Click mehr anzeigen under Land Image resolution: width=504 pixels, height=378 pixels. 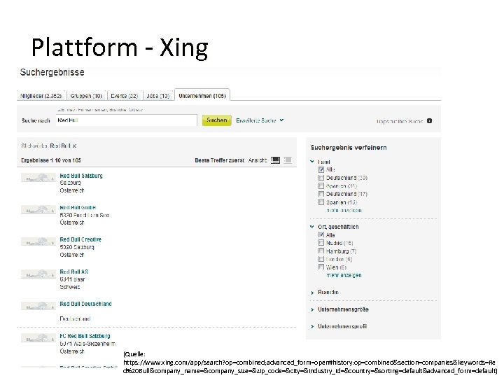344,210
